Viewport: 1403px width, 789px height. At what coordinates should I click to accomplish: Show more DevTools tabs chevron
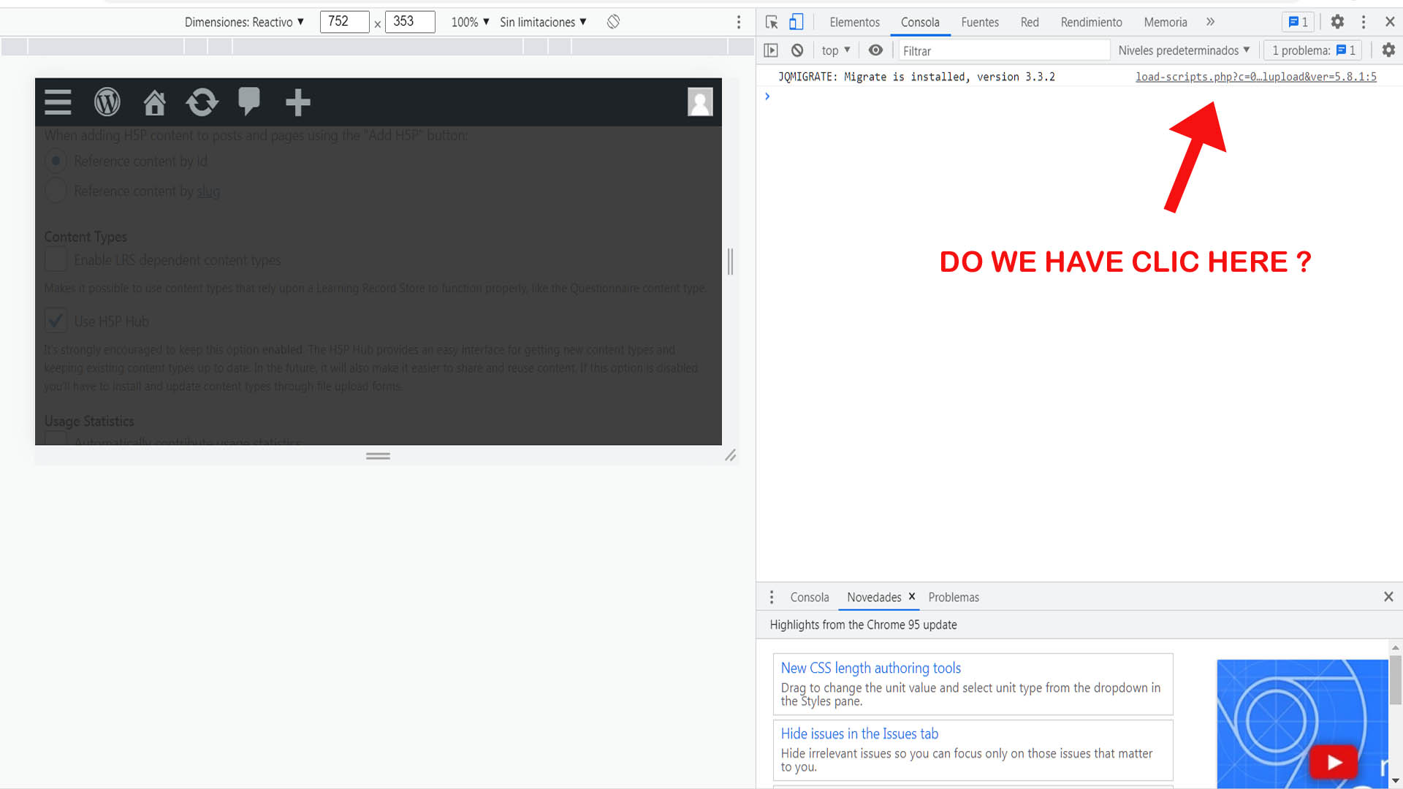click(x=1211, y=22)
